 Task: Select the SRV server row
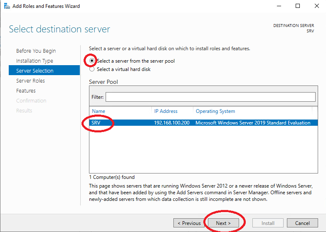click(x=204, y=123)
